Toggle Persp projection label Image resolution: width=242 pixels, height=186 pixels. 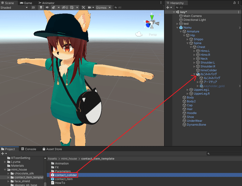click(153, 34)
